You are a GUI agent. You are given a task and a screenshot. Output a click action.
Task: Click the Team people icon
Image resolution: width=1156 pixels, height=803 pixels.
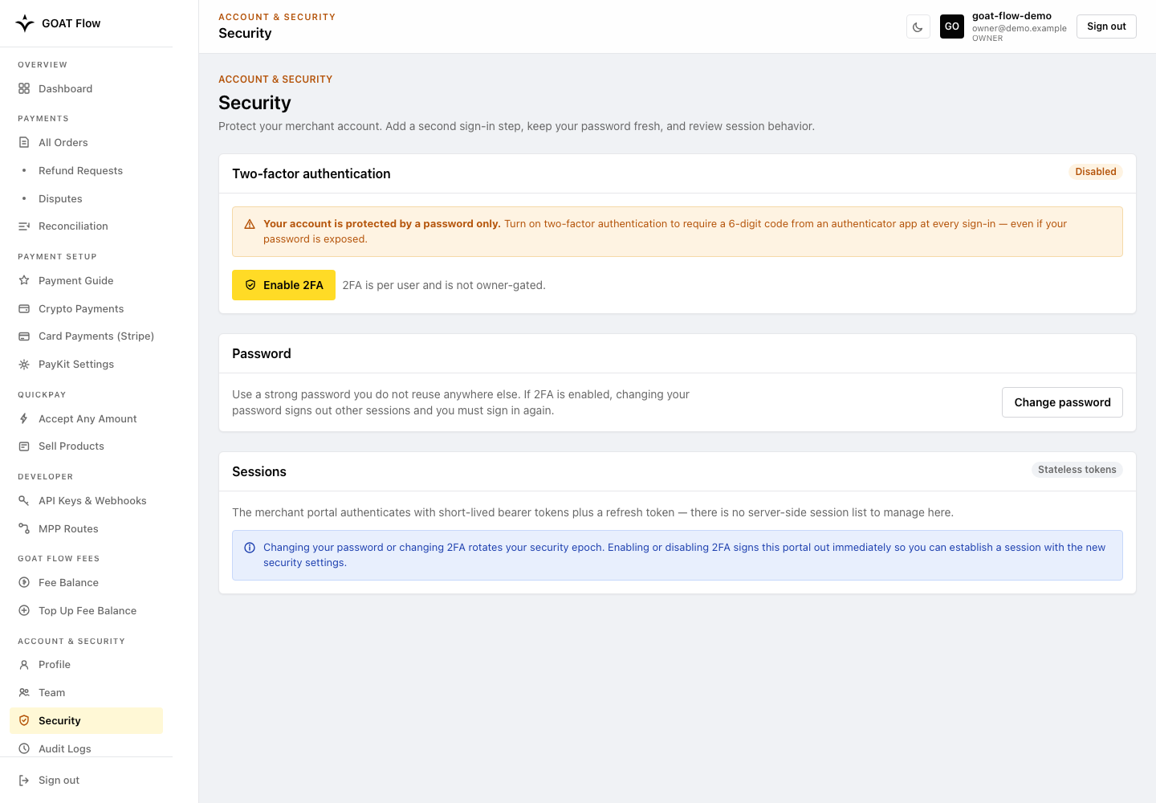point(24,692)
